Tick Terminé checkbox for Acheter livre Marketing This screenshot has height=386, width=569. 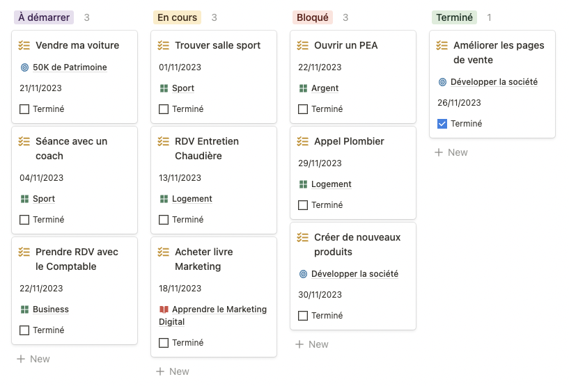click(x=164, y=343)
